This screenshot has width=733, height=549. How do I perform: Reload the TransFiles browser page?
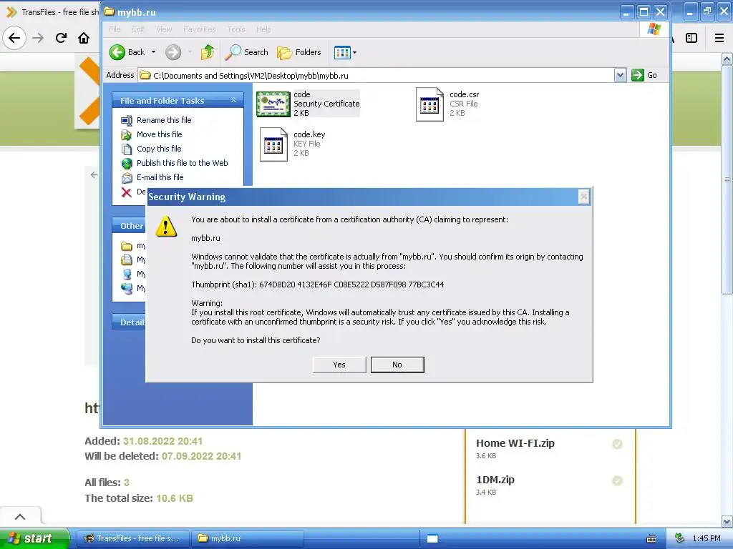(61, 38)
